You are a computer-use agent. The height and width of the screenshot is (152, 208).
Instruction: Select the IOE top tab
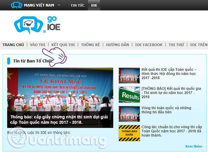pyautogui.click(x=94, y=5)
